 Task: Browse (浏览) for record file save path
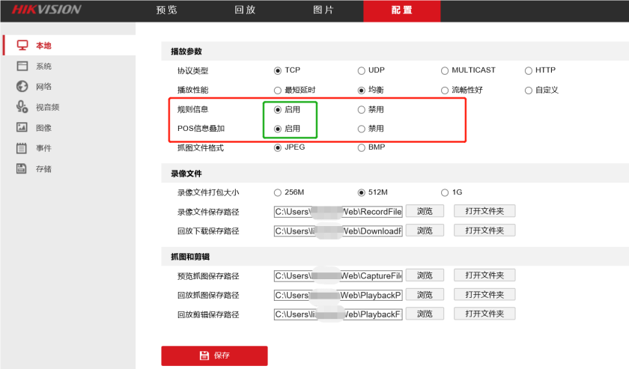coord(425,211)
